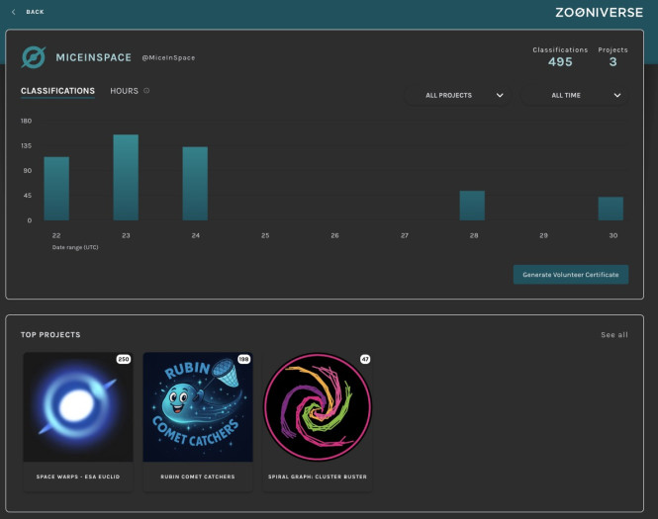Click the @MiceInSpace username handle
This screenshot has height=519, width=658.
[168, 58]
